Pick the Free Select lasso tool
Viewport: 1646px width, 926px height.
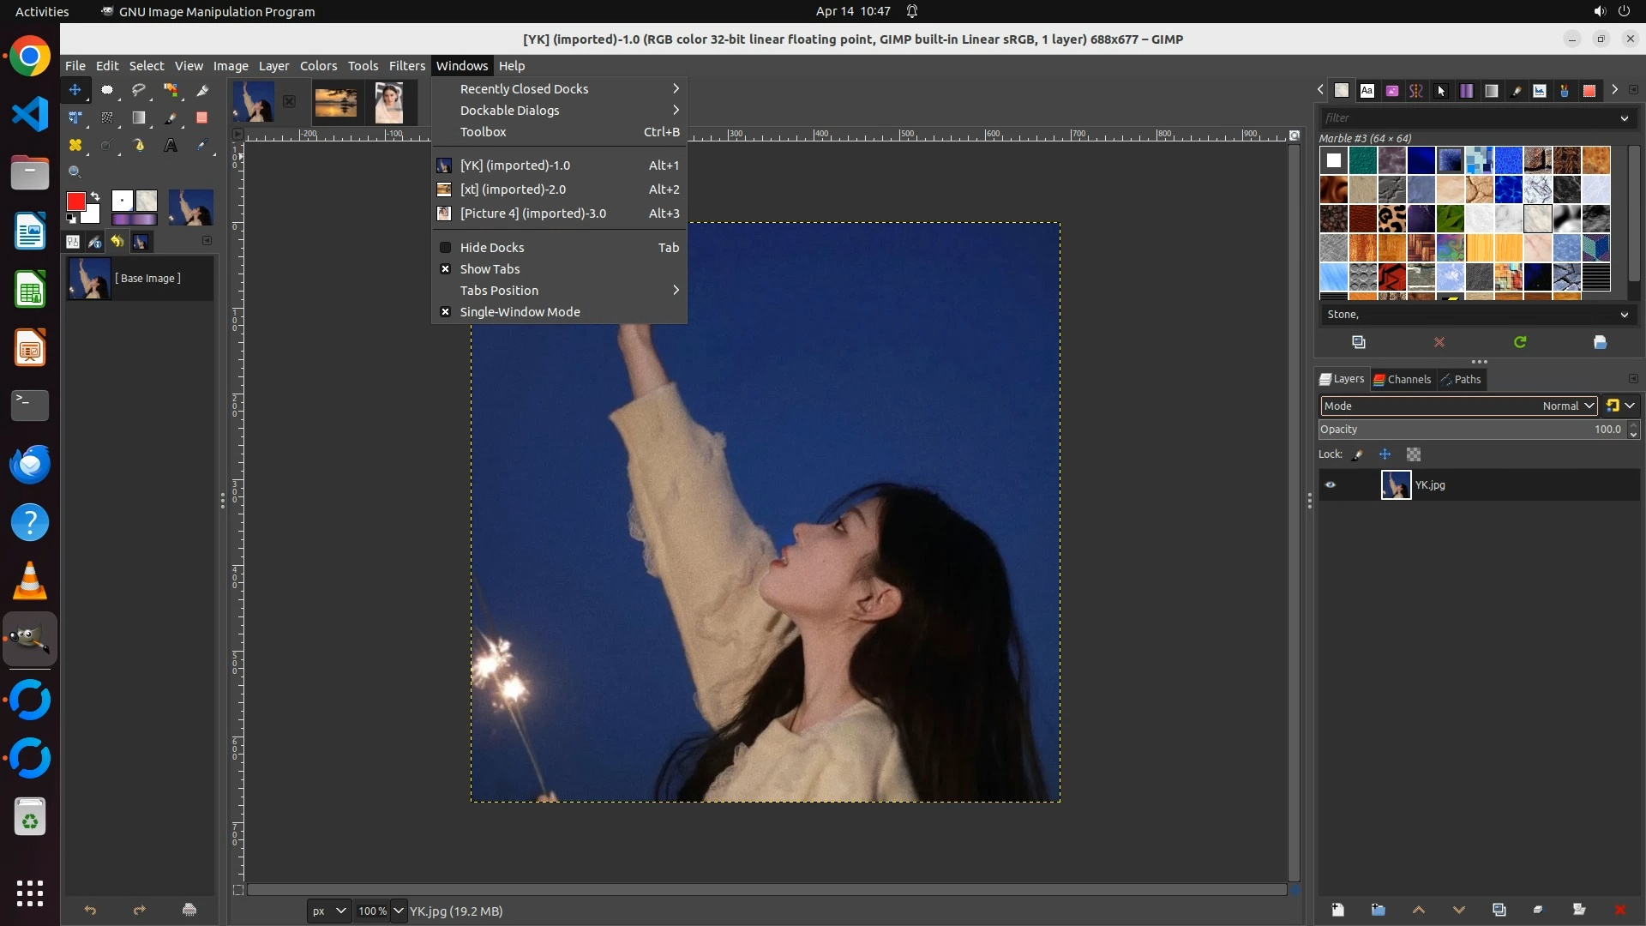coord(139,90)
